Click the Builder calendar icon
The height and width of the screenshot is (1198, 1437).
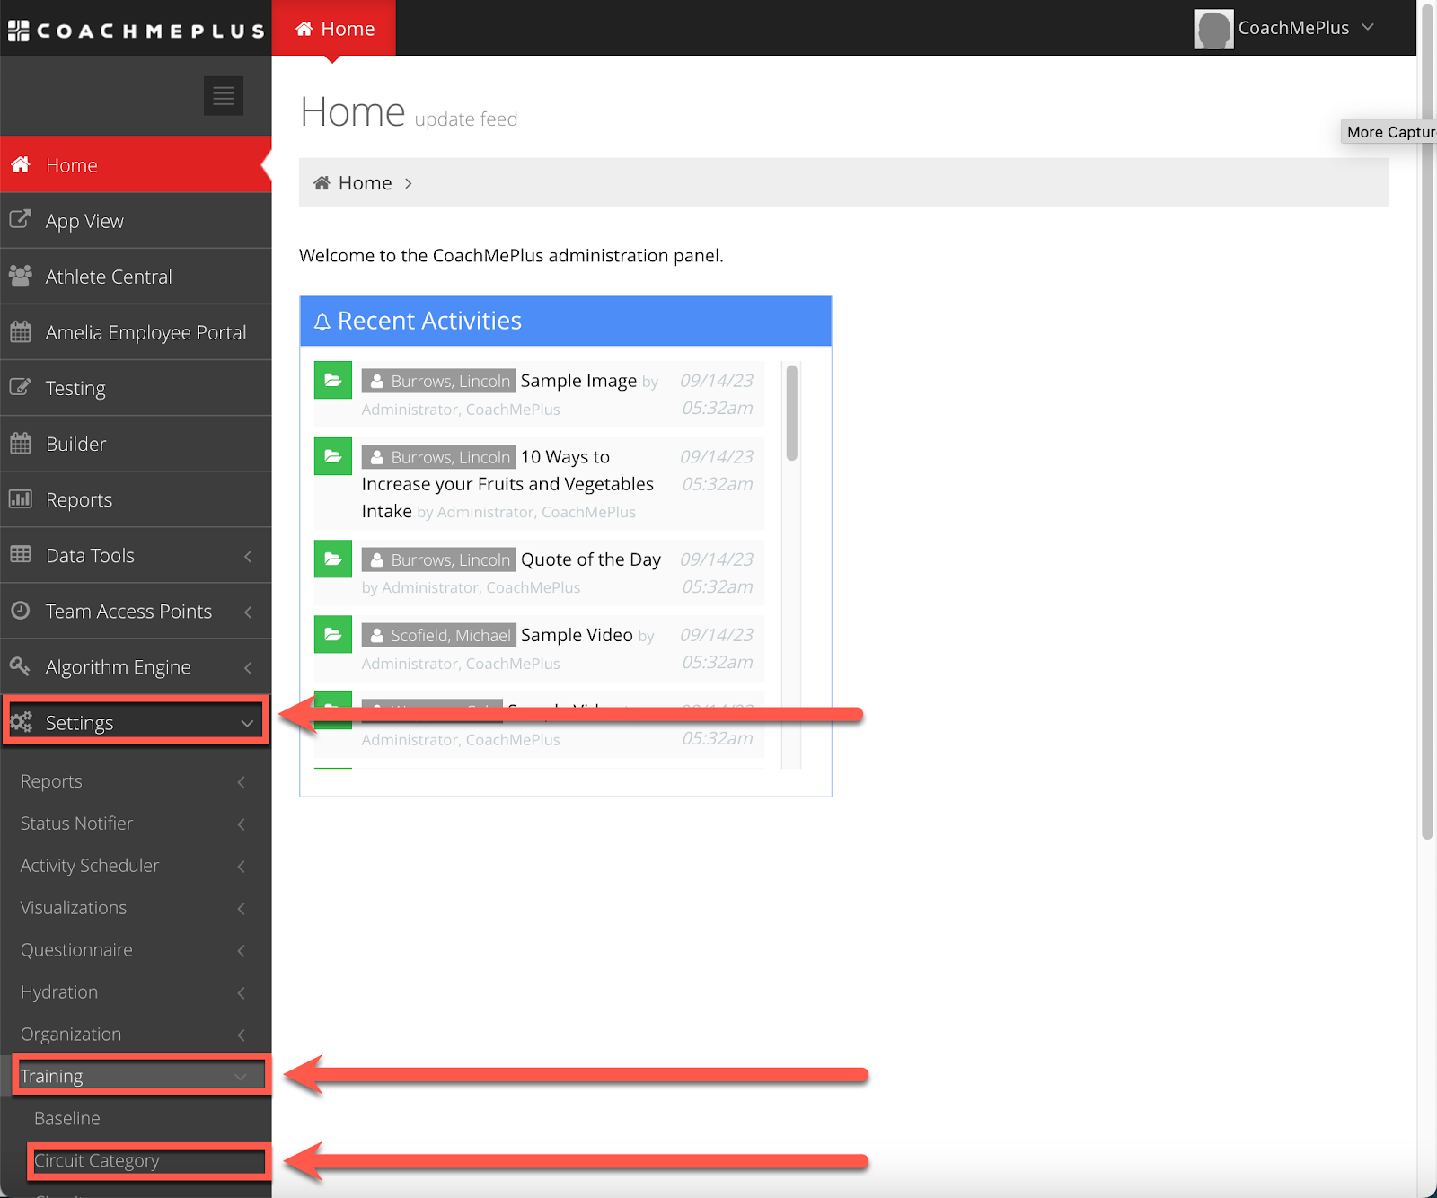click(x=21, y=443)
